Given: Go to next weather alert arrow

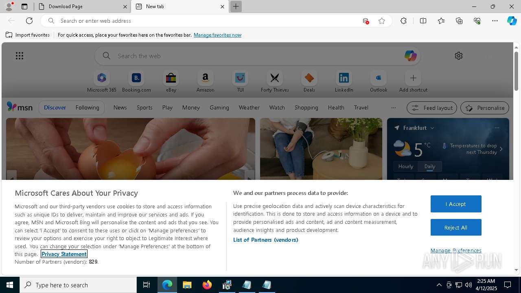Looking at the screenshot, I should (501, 149).
